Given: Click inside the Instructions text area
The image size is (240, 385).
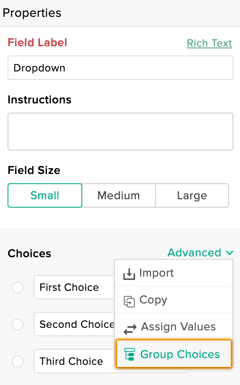Looking at the screenshot, I should click(x=120, y=132).
